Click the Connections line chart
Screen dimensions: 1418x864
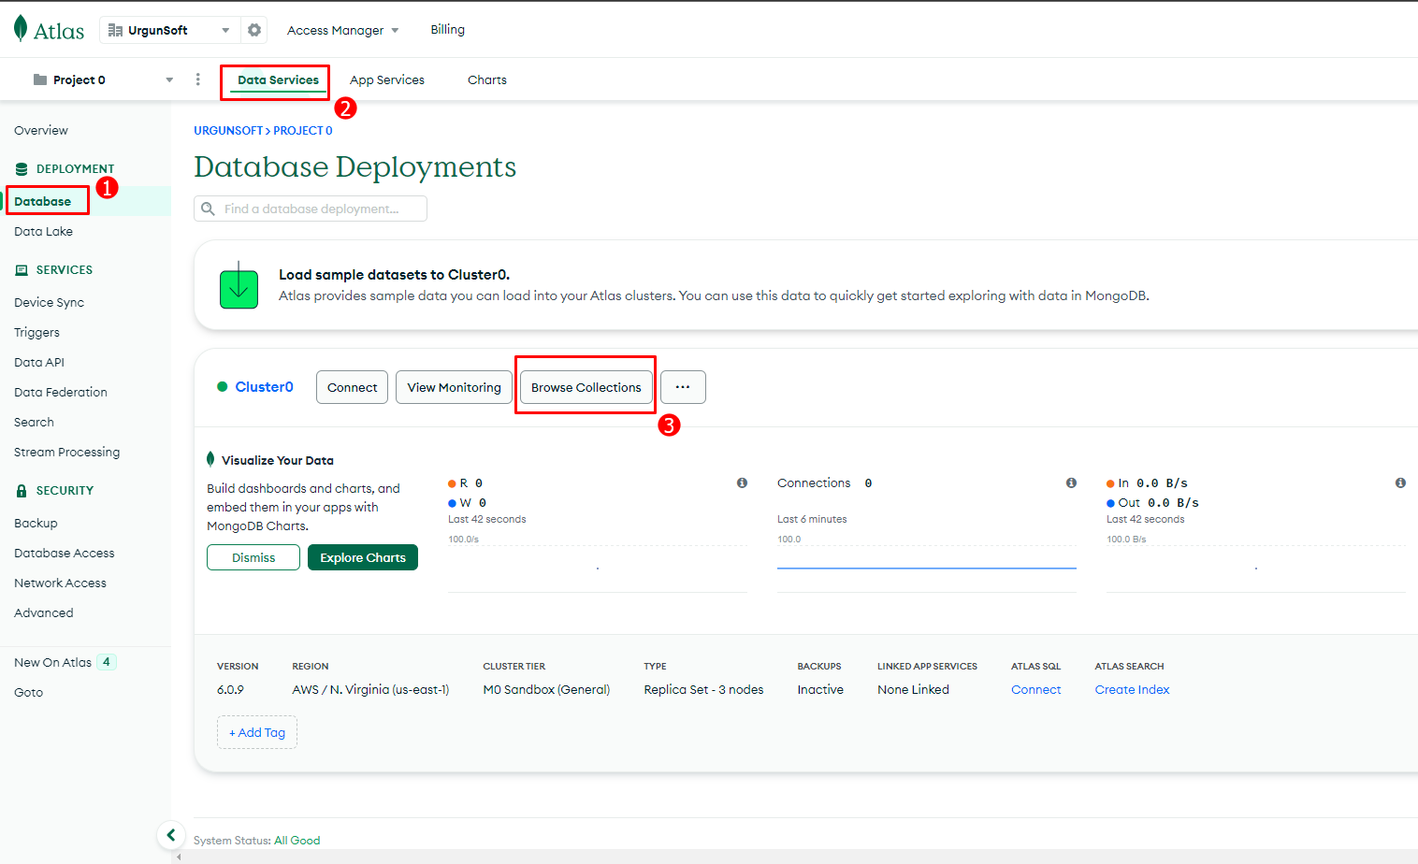coord(927,567)
